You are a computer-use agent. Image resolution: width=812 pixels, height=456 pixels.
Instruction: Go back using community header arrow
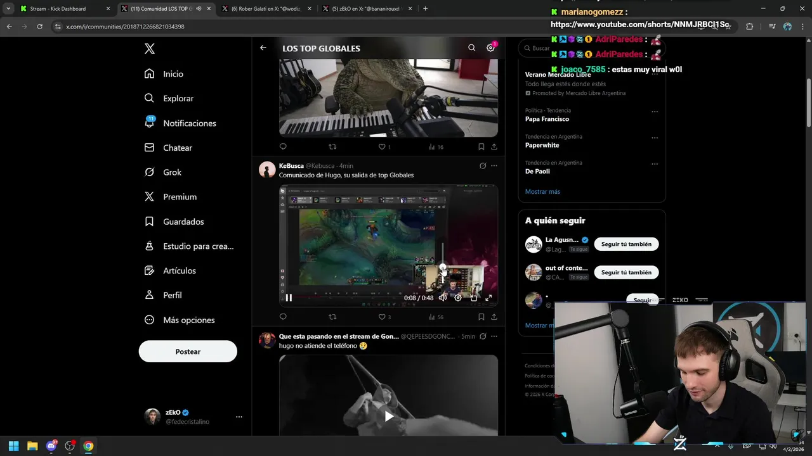tap(263, 48)
